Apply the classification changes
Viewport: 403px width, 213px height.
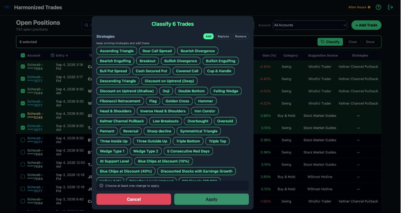click(x=211, y=199)
